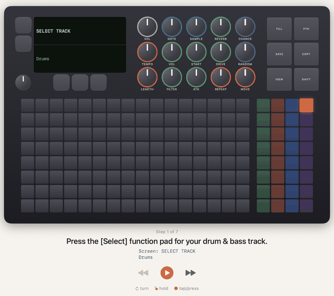334x296 pixels.
Task: Tap the COPY pad
Action: (x=306, y=54)
